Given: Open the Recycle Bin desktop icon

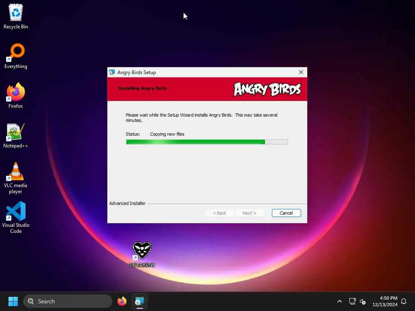Looking at the screenshot, I should click(x=16, y=17).
